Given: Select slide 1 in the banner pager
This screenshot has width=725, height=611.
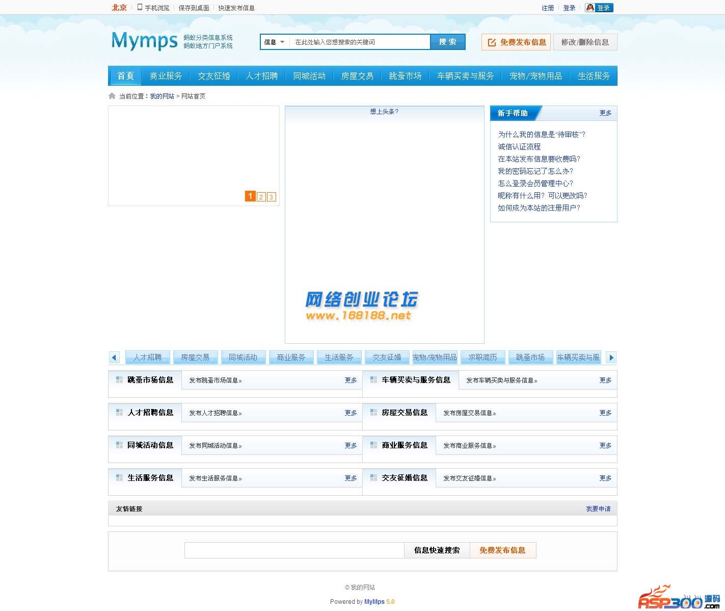Looking at the screenshot, I should point(250,196).
